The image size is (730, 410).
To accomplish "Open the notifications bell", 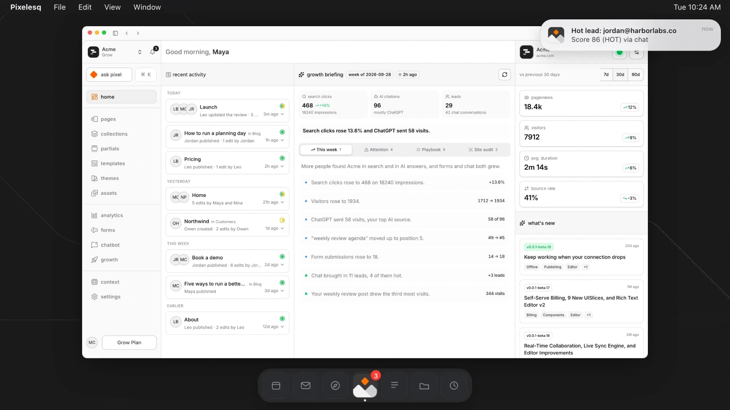I will tap(153, 52).
